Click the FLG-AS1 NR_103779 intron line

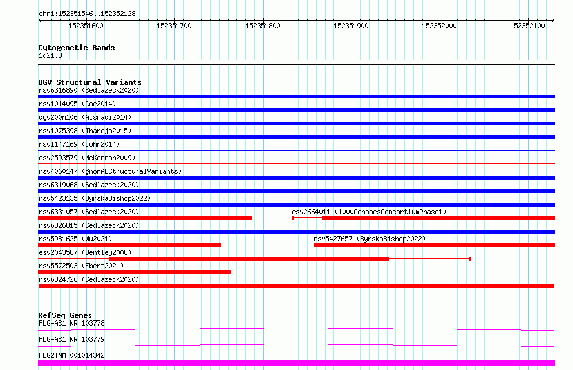[x=296, y=345]
